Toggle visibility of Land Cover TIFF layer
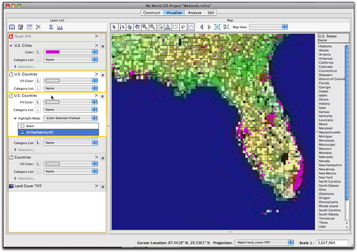Image resolution: width=357 pixels, height=252 pixels. 103,187
